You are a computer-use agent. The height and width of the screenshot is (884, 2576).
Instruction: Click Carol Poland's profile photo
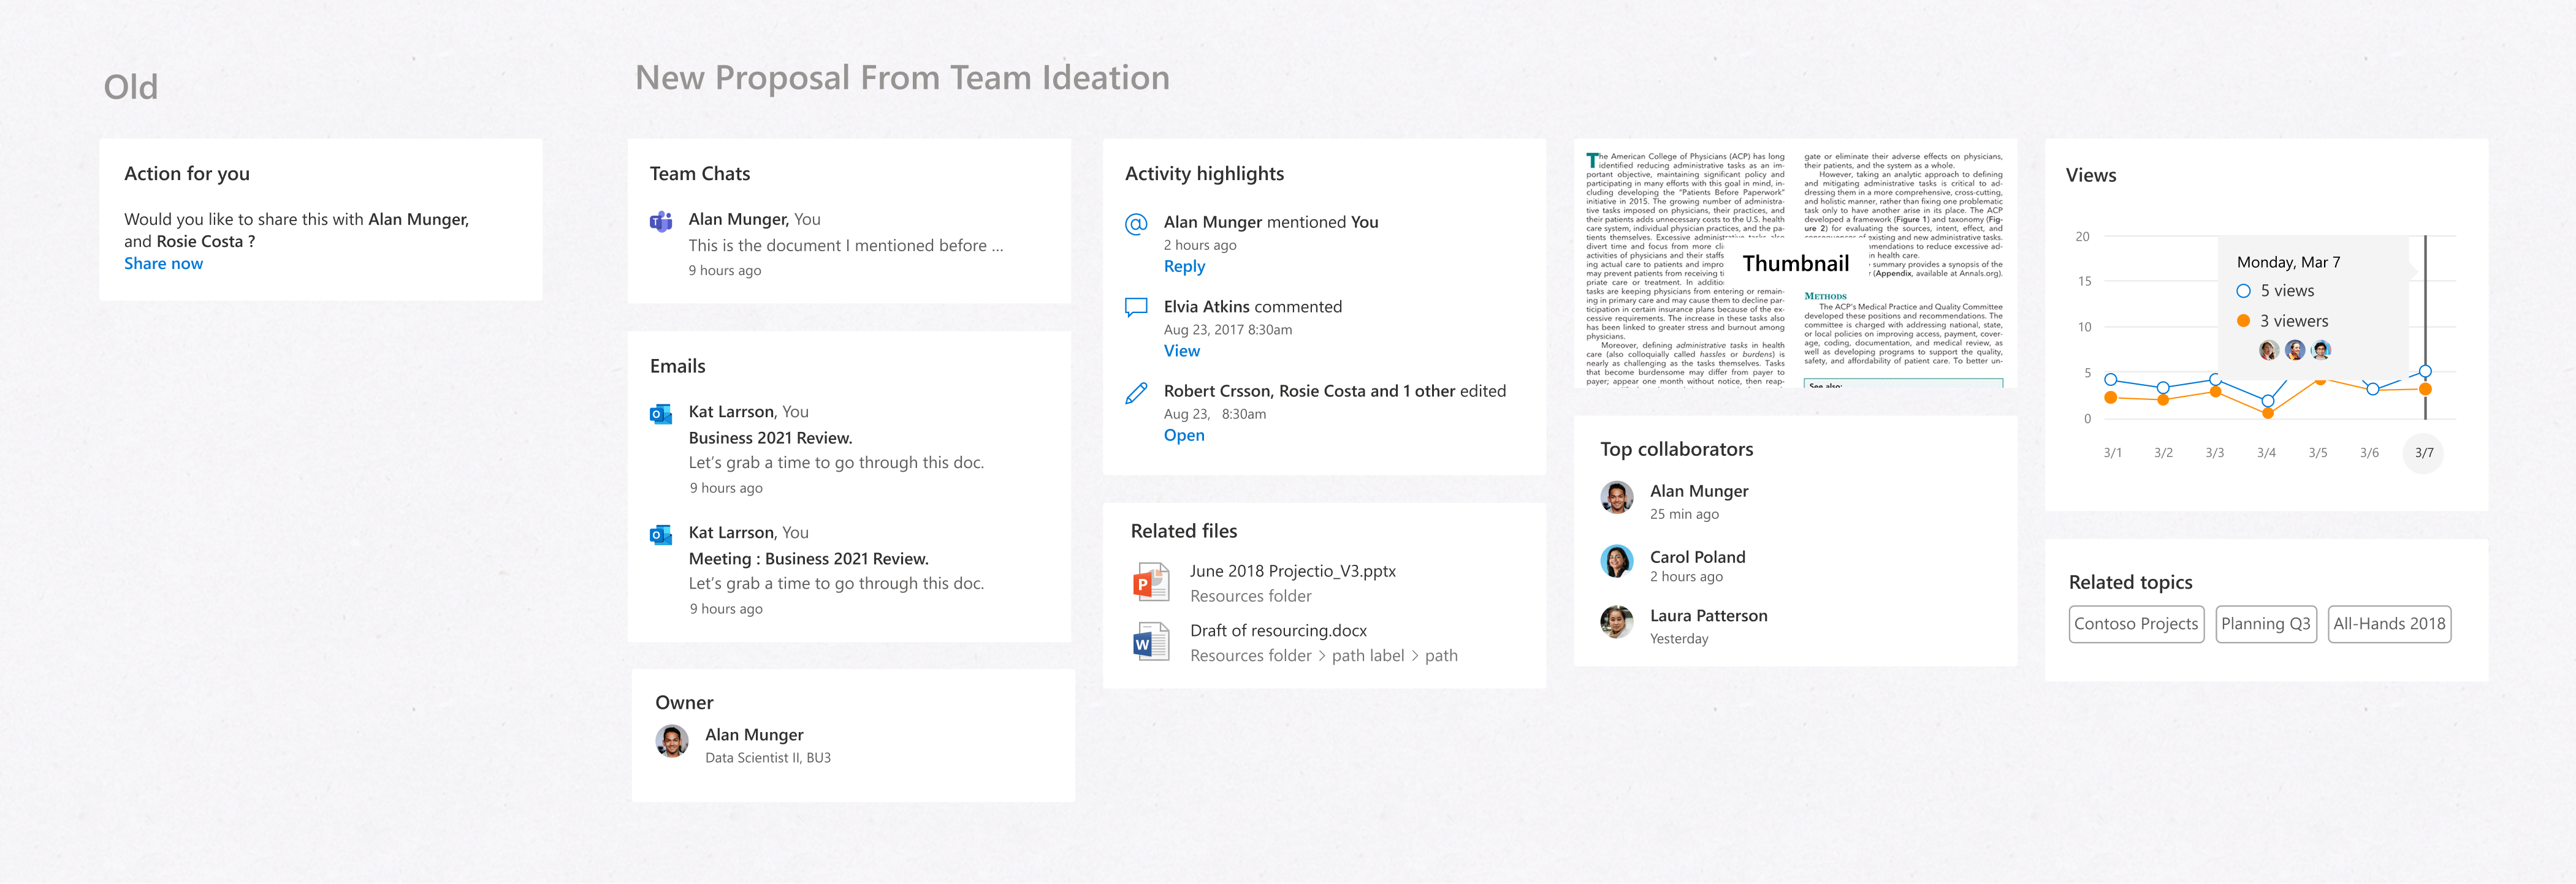1616,561
